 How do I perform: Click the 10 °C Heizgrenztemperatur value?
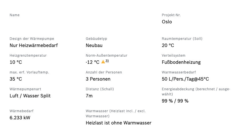(x=16, y=62)
